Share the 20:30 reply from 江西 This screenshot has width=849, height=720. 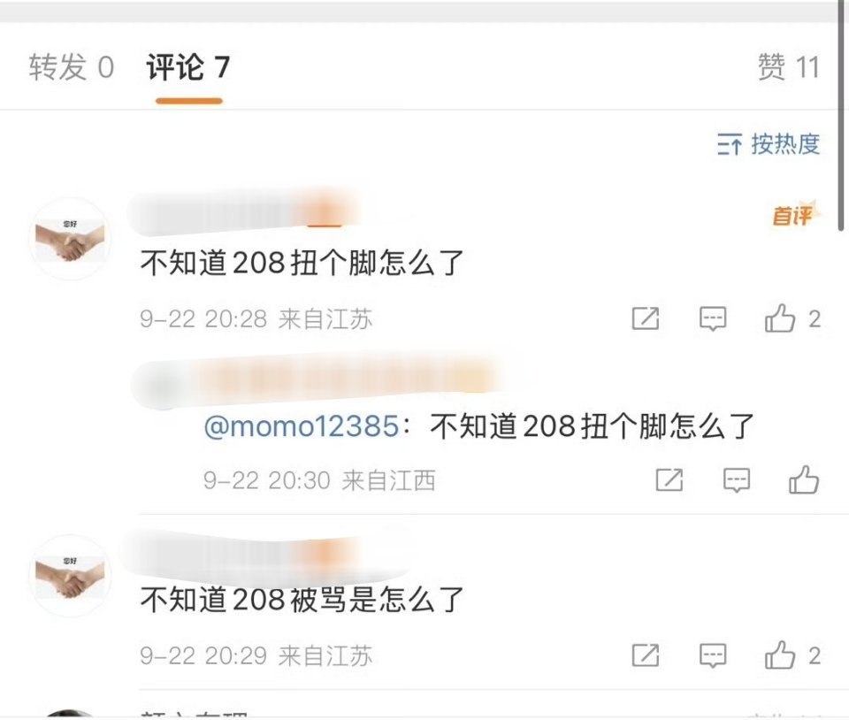pos(669,479)
